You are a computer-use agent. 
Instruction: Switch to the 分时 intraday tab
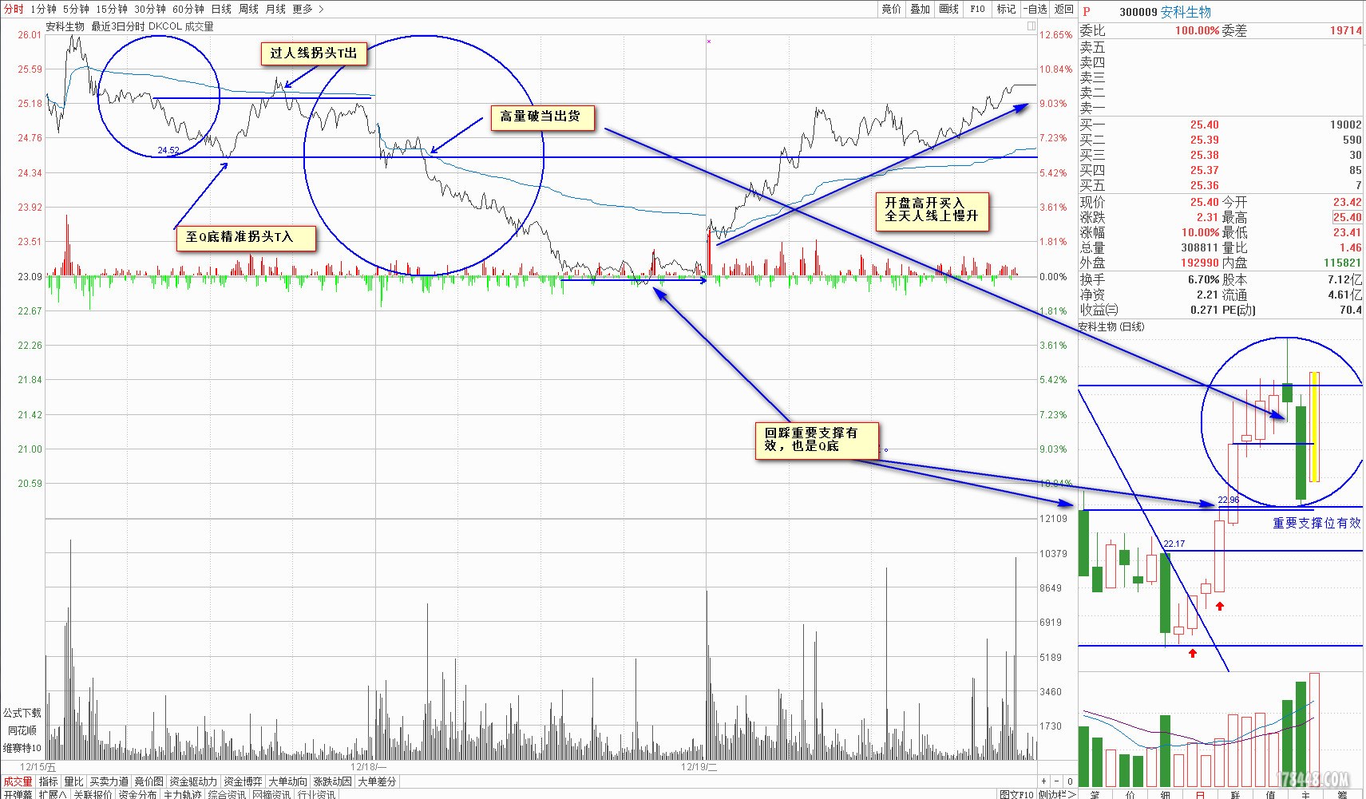14,9
